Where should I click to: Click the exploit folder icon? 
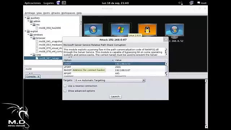tap(28, 31)
